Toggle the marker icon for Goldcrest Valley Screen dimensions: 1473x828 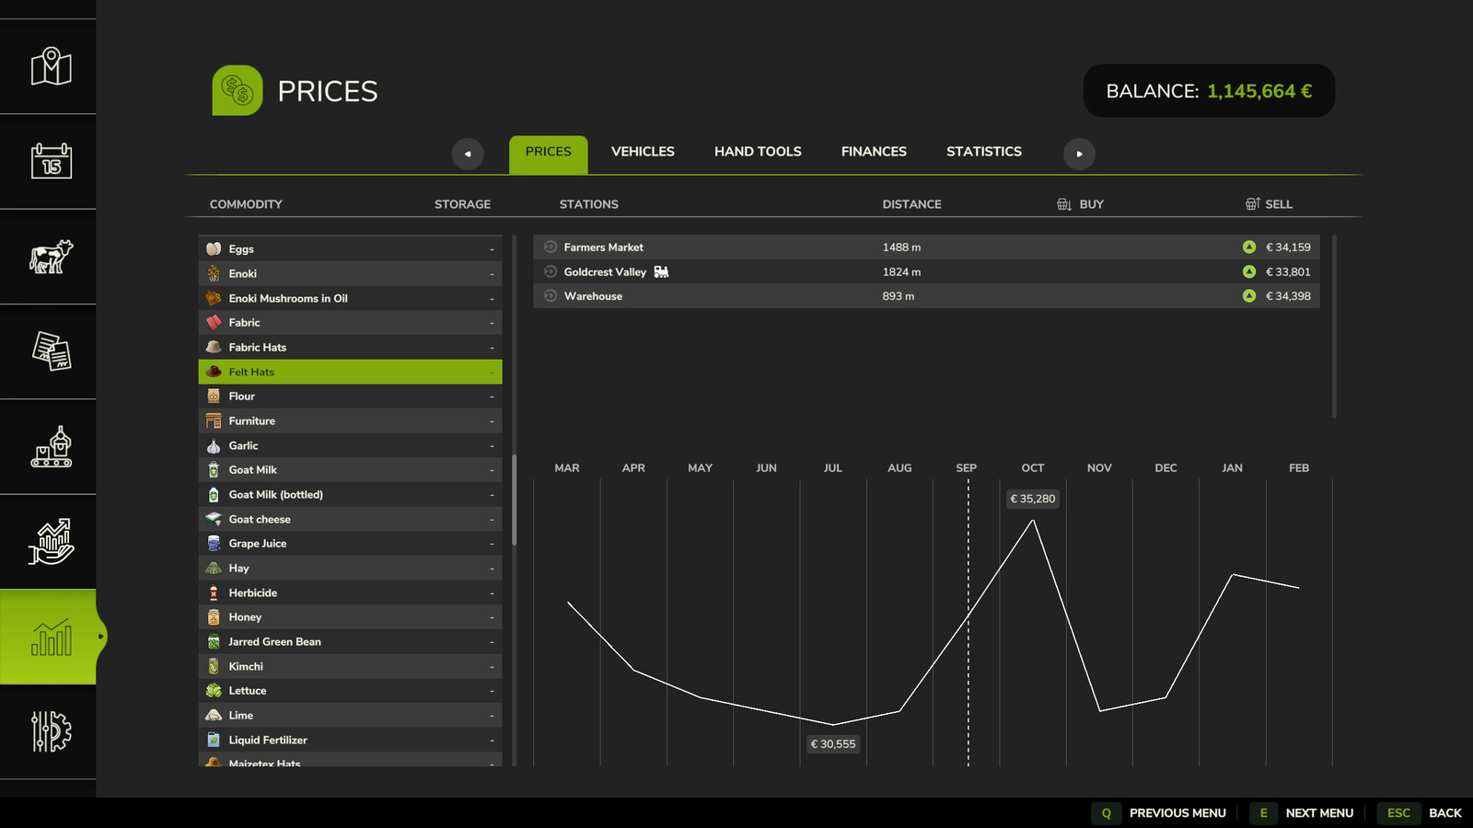pyautogui.click(x=551, y=272)
